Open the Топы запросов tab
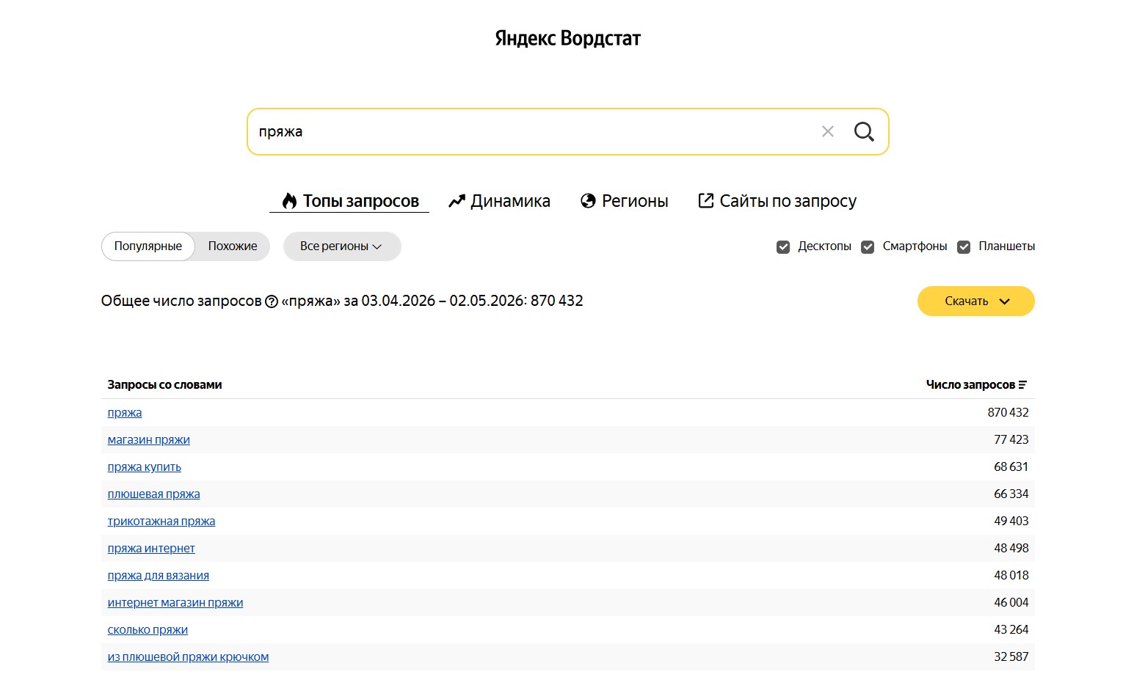The image size is (1134, 677). (349, 201)
